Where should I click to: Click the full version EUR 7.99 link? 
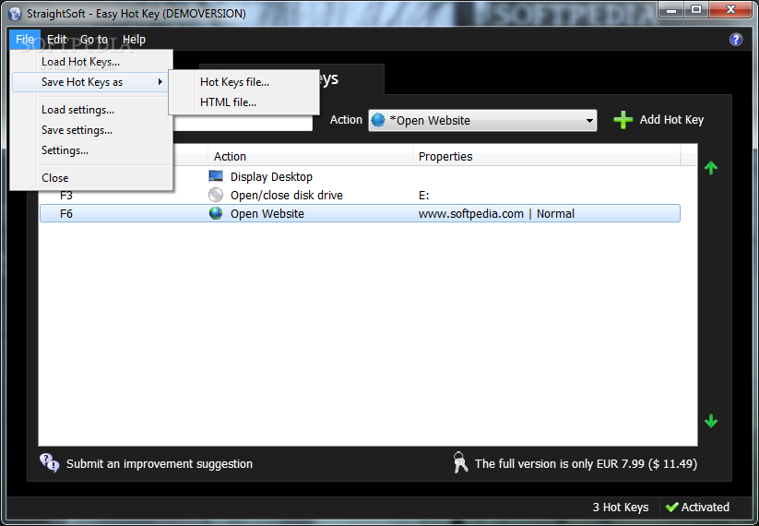[586, 463]
